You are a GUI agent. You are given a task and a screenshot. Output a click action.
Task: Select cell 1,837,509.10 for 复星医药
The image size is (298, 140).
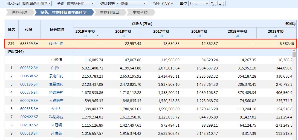(x=169, y=84)
